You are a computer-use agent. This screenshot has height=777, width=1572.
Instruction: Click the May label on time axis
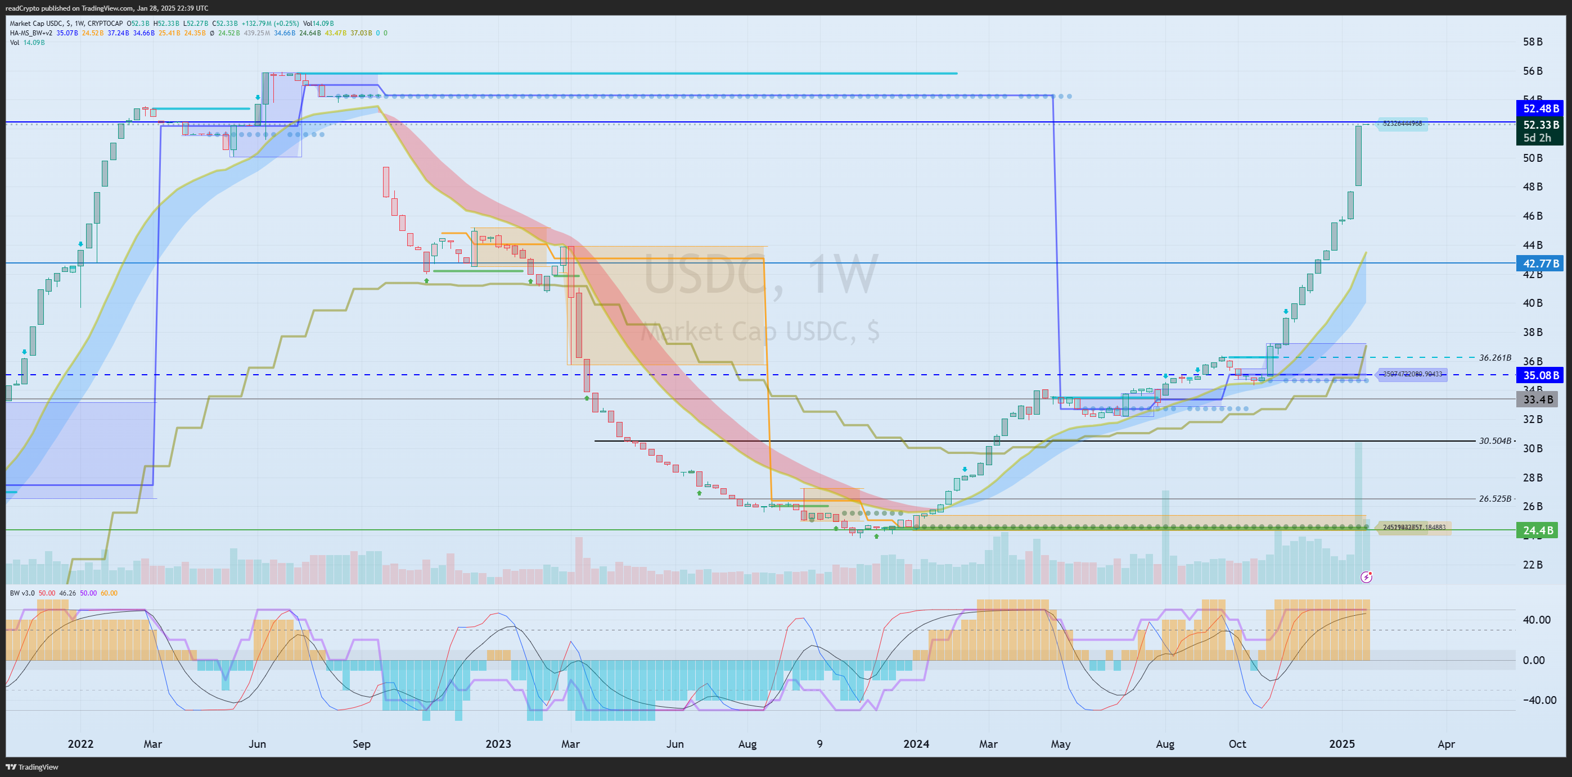click(1061, 744)
